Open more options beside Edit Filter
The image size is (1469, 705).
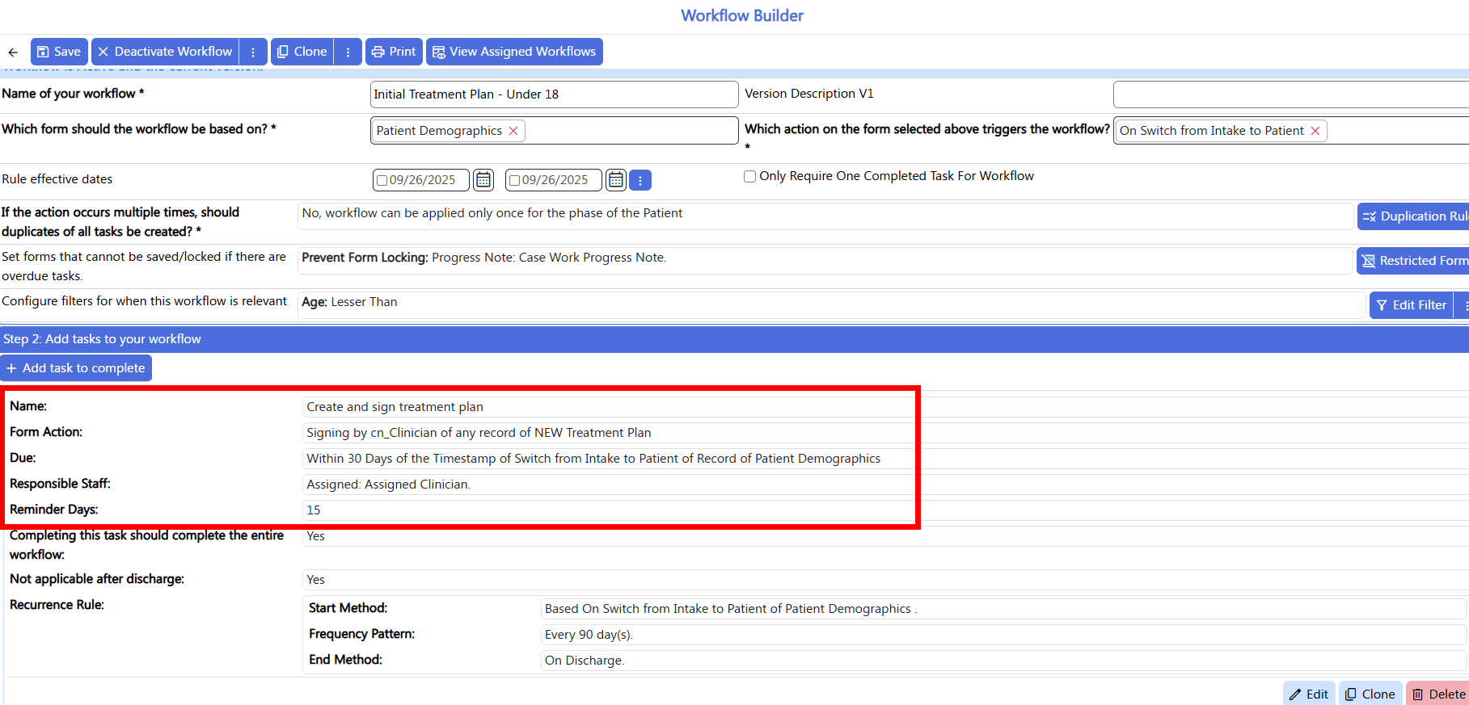click(x=1463, y=305)
